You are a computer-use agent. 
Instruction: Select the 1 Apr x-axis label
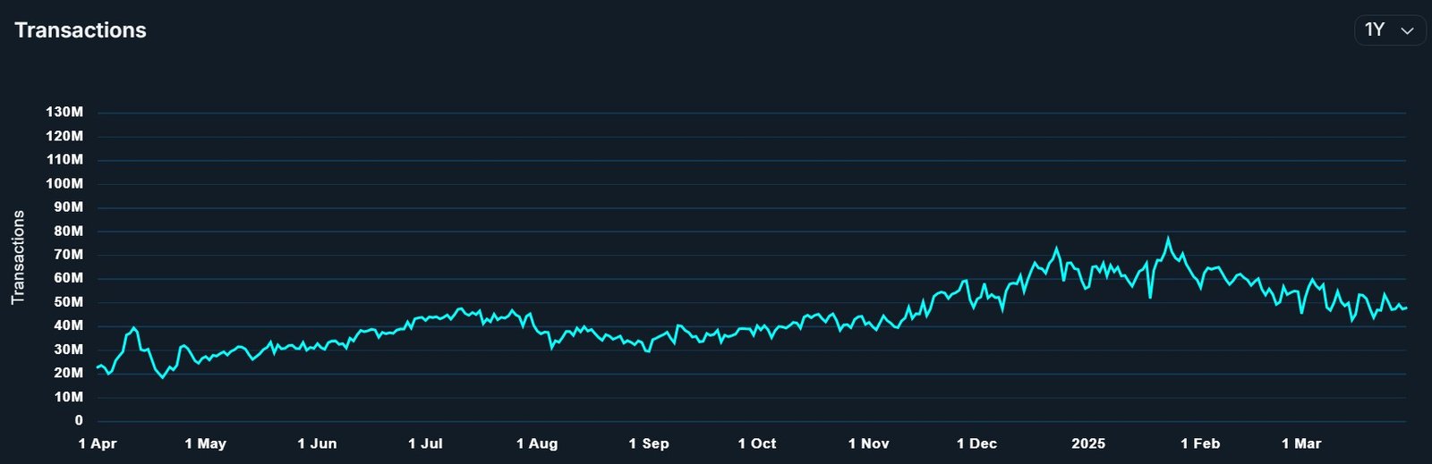tap(98, 443)
